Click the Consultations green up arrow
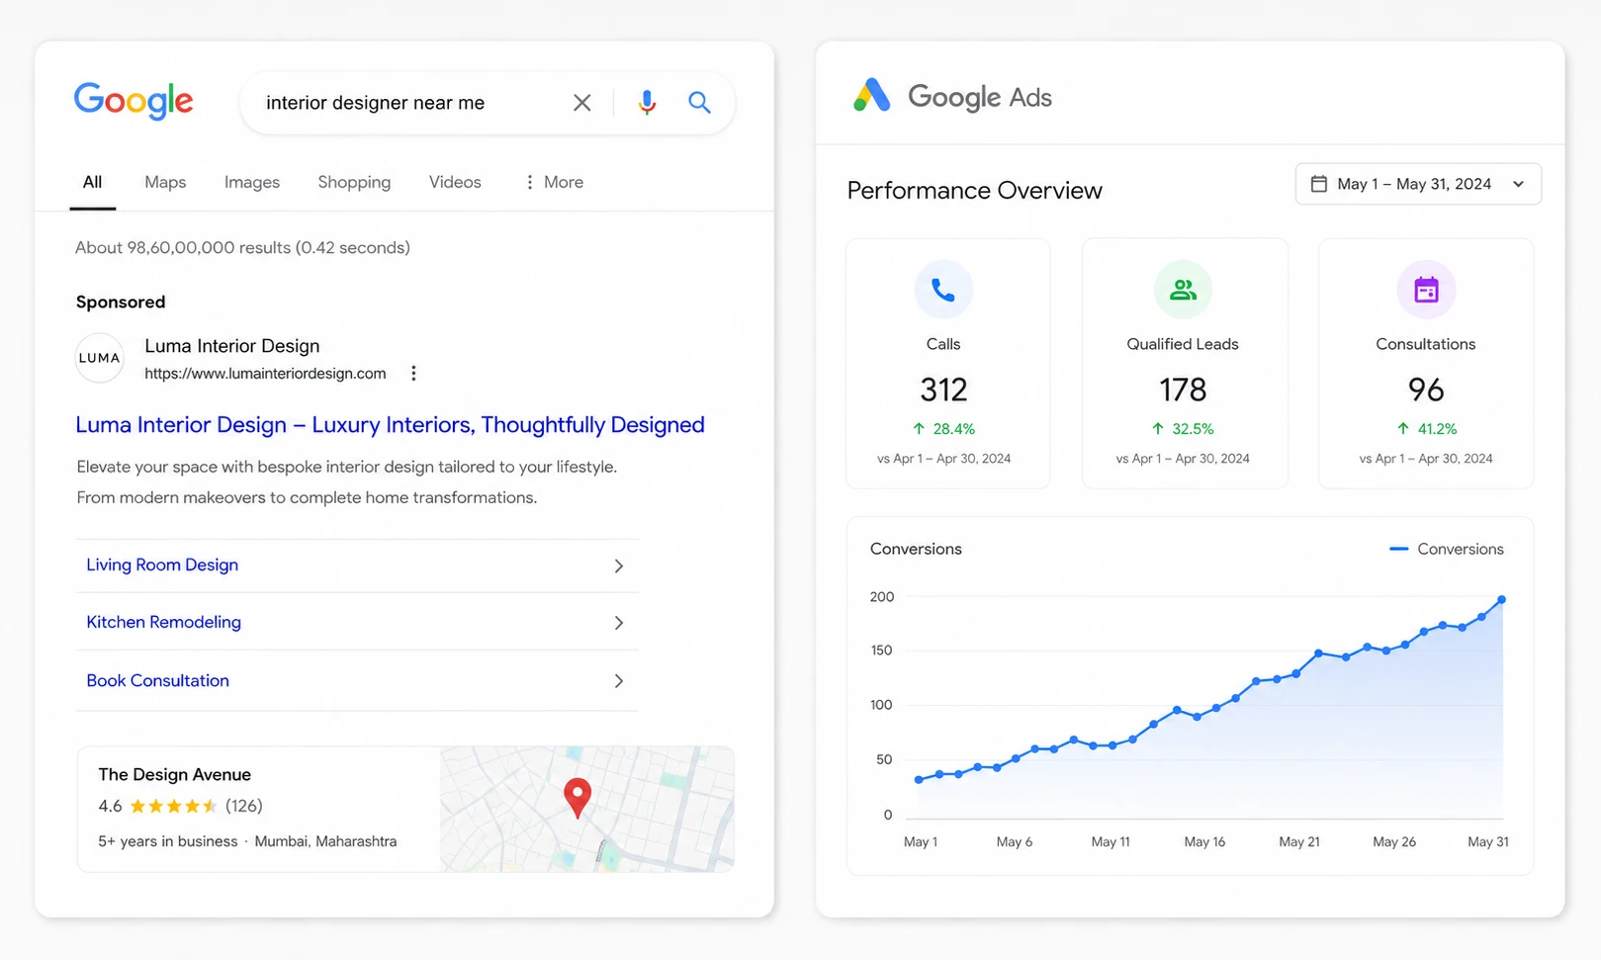This screenshot has height=960, width=1601. 1403,429
